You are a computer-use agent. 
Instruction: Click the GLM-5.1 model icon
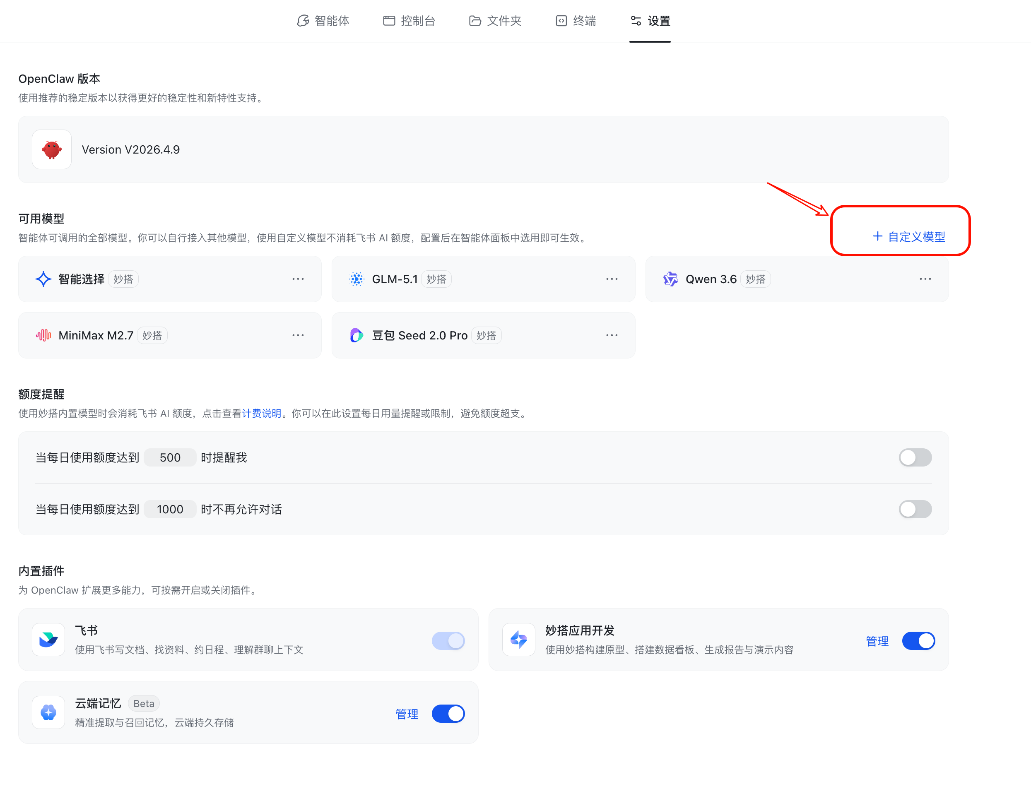pos(357,279)
